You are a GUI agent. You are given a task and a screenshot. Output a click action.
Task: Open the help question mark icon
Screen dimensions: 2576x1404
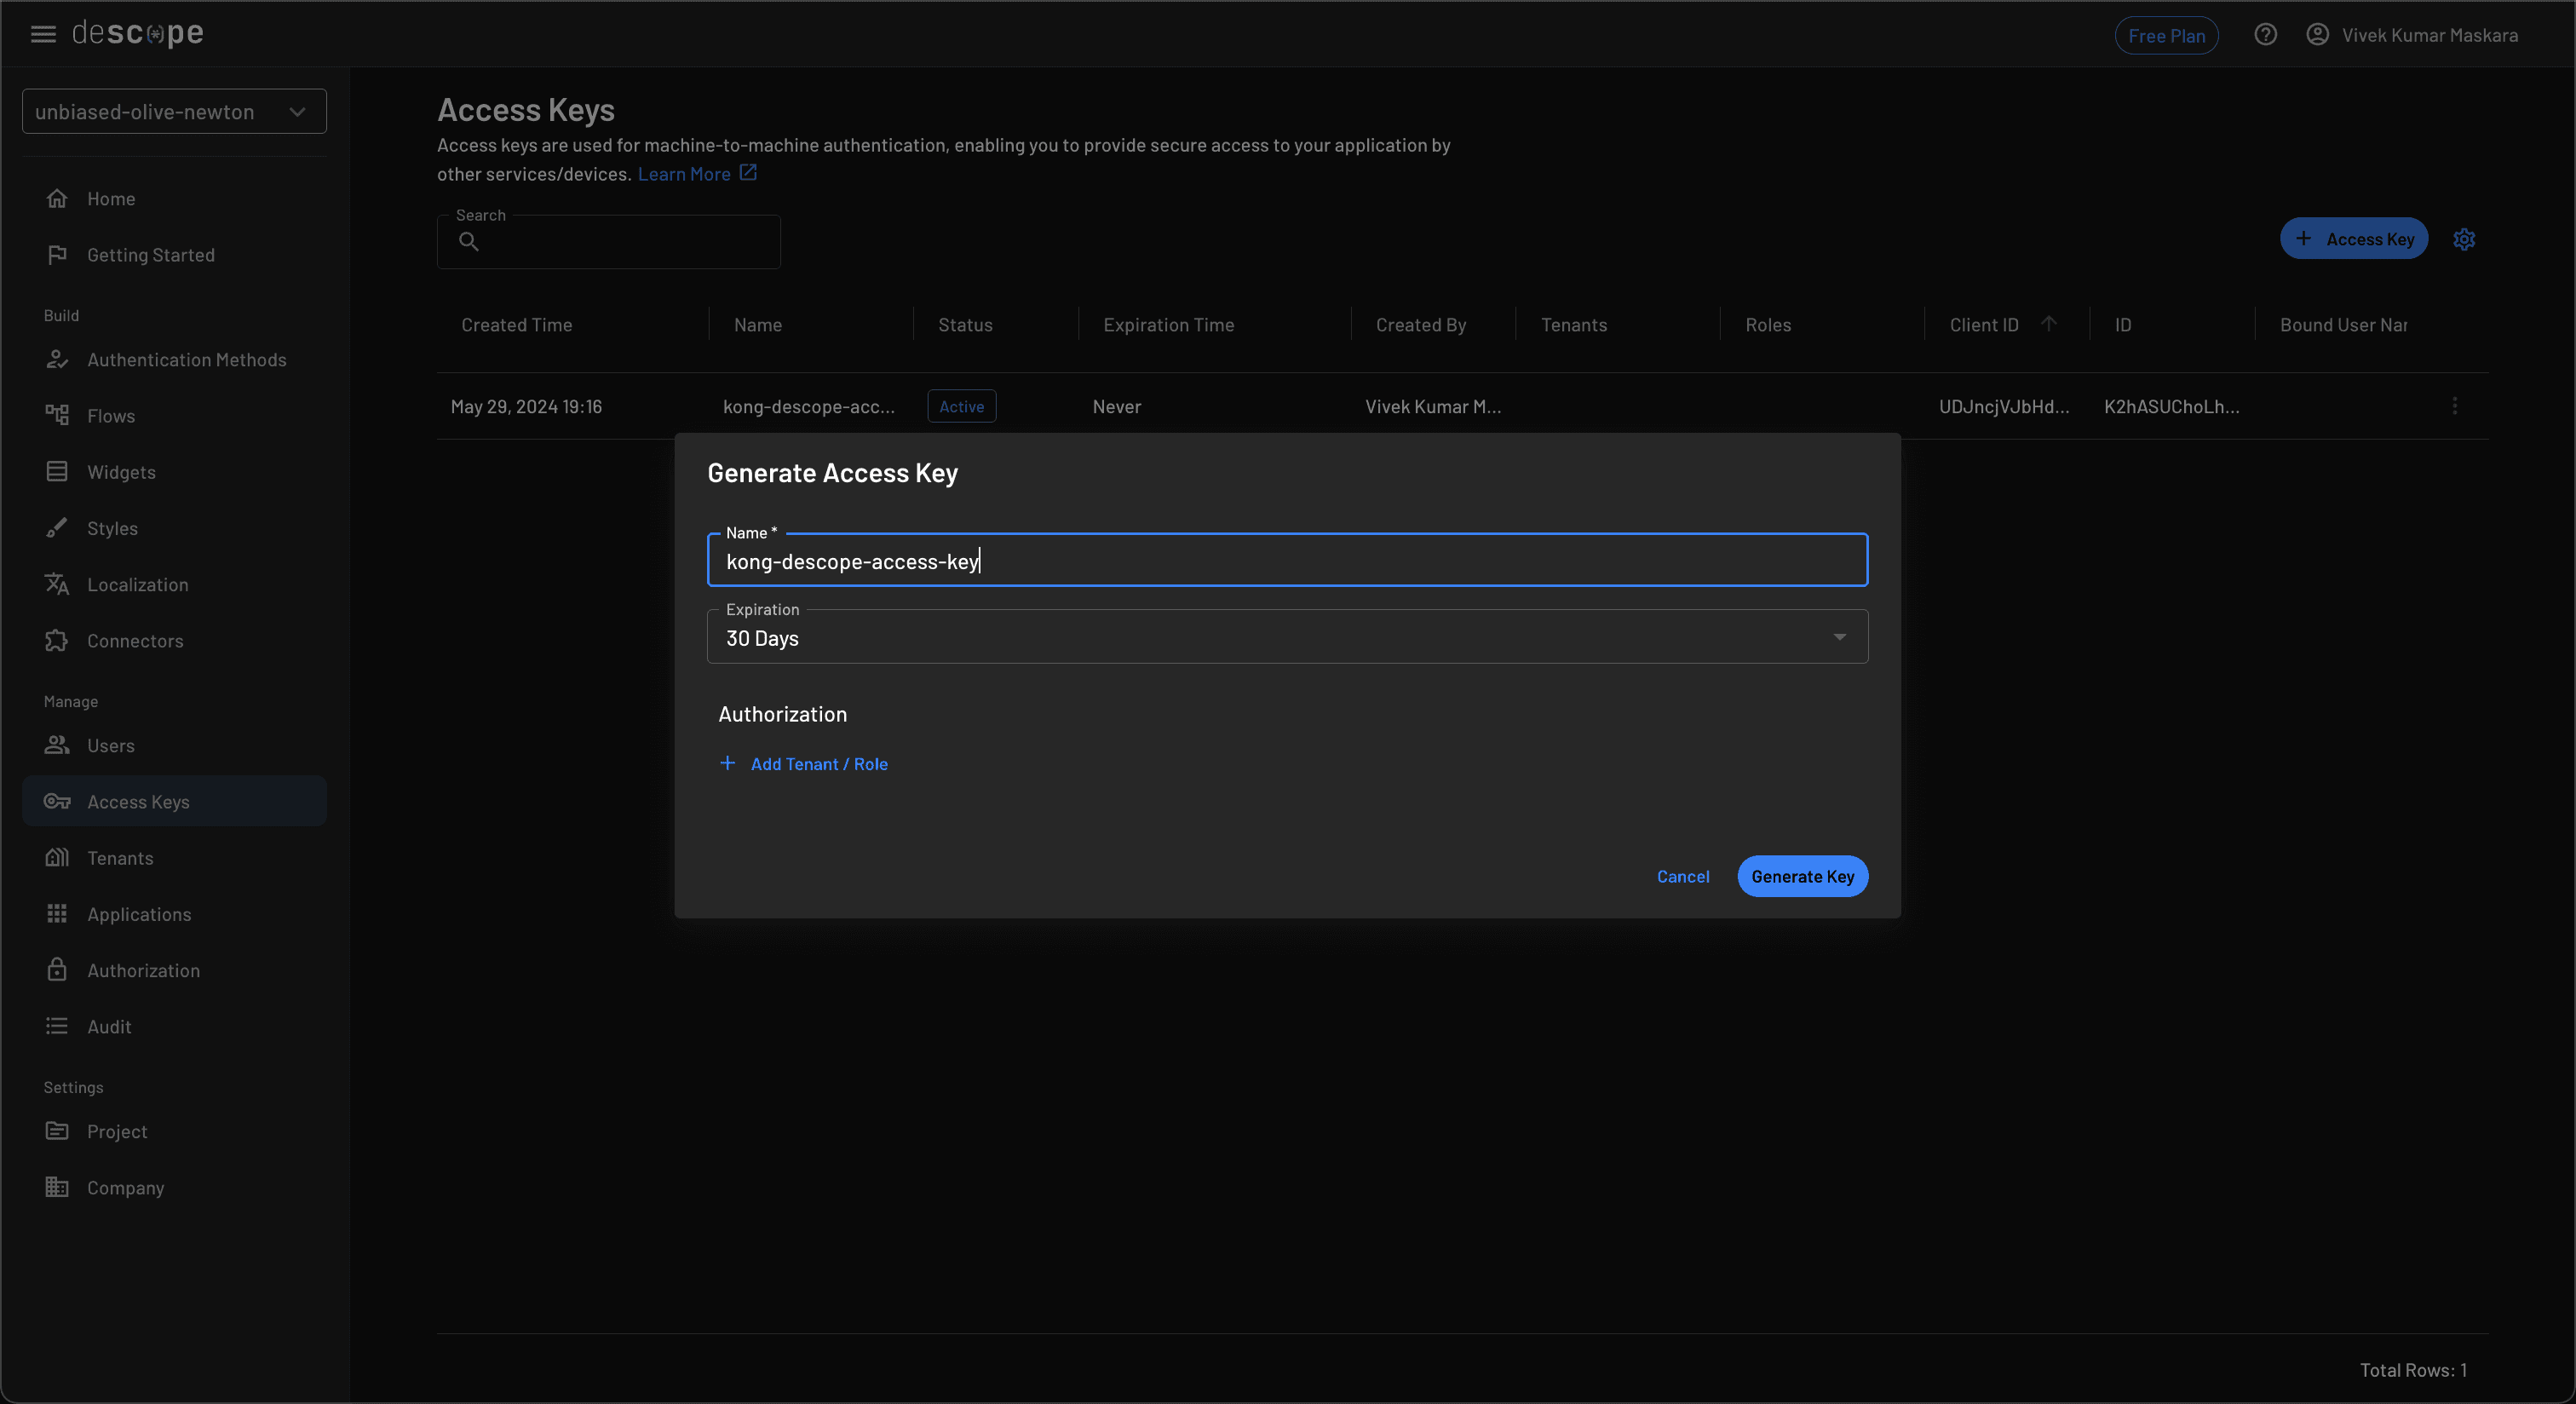[2265, 33]
